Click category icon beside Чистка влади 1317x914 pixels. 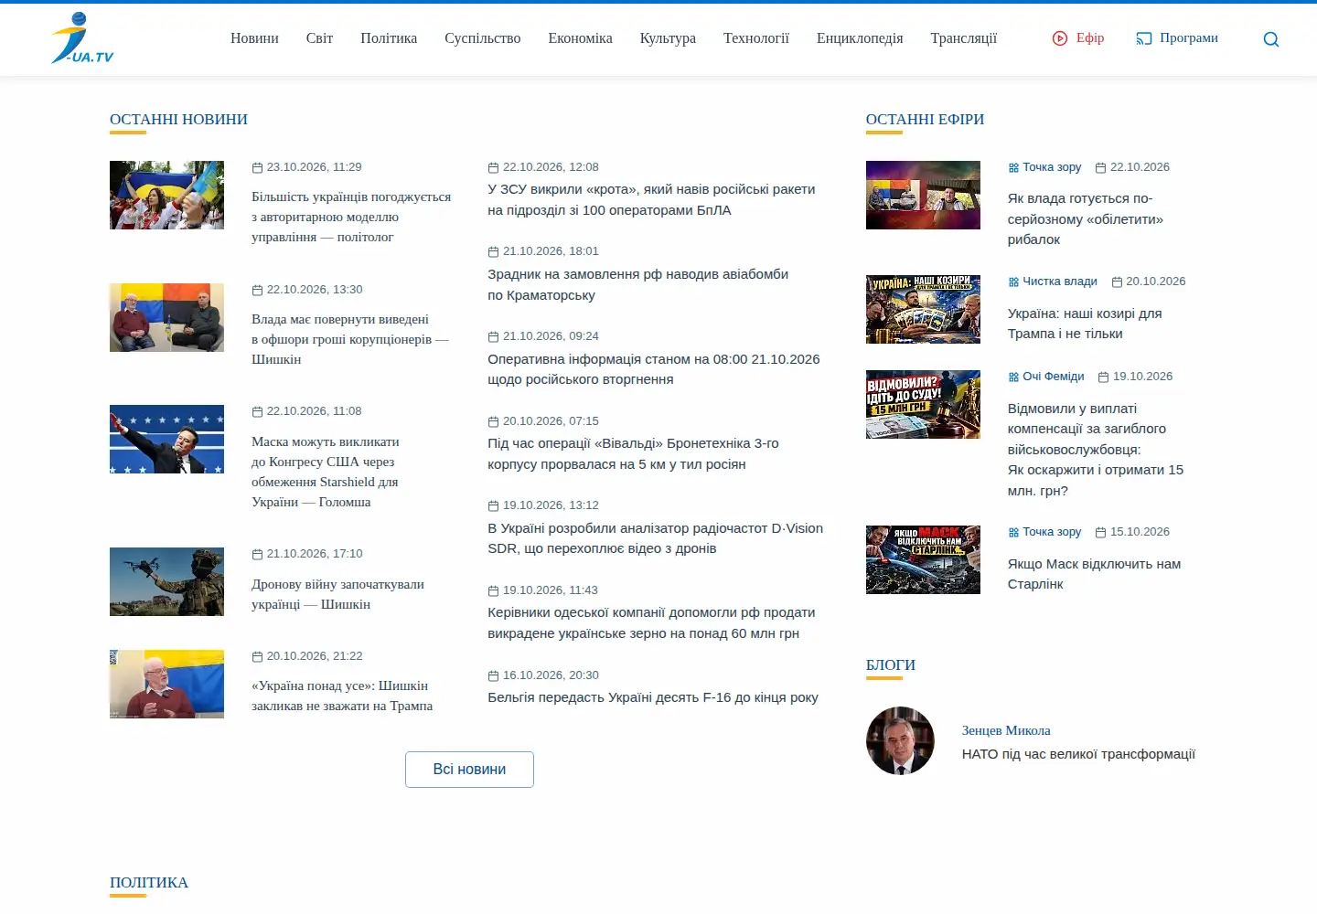1013,282
